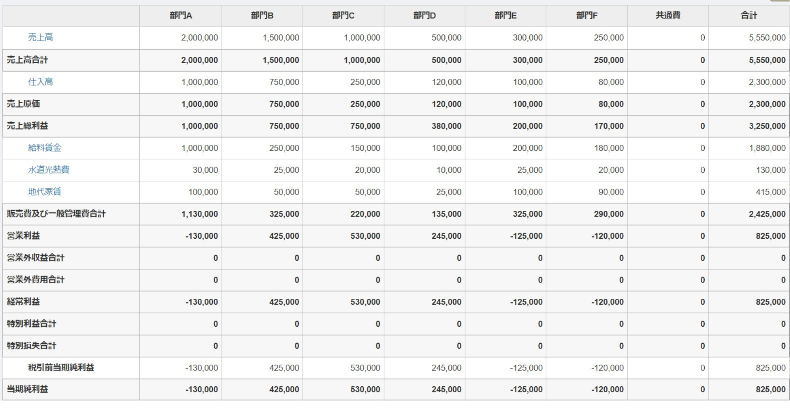The width and height of the screenshot is (790, 410).
Task: Click the 給料賃金 account link
Action: [x=45, y=148]
